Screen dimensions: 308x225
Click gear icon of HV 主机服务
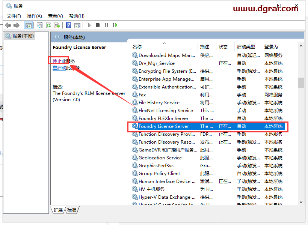[x=135, y=189]
